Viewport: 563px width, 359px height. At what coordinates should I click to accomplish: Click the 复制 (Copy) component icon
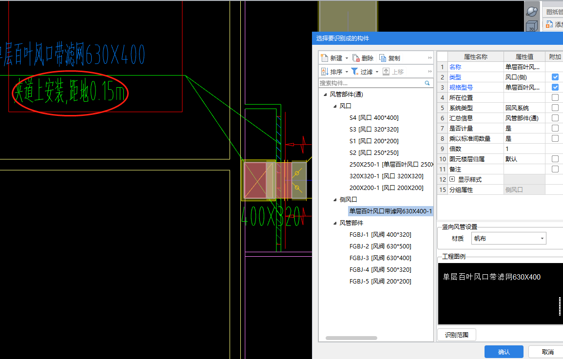[x=383, y=58]
